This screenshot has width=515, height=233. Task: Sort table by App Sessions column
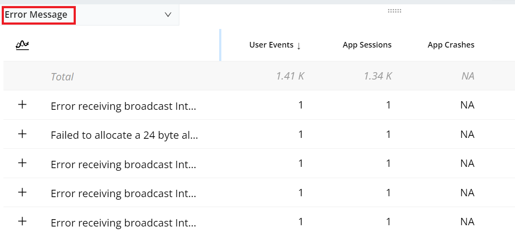[367, 45]
